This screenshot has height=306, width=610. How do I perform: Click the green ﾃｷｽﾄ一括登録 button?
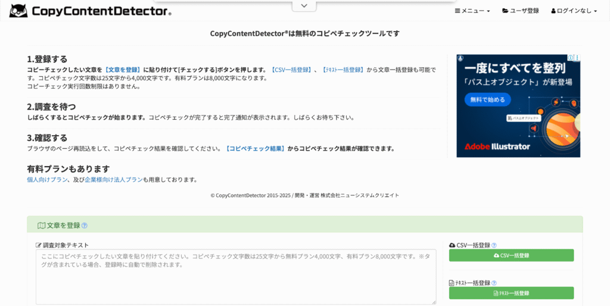click(511, 293)
